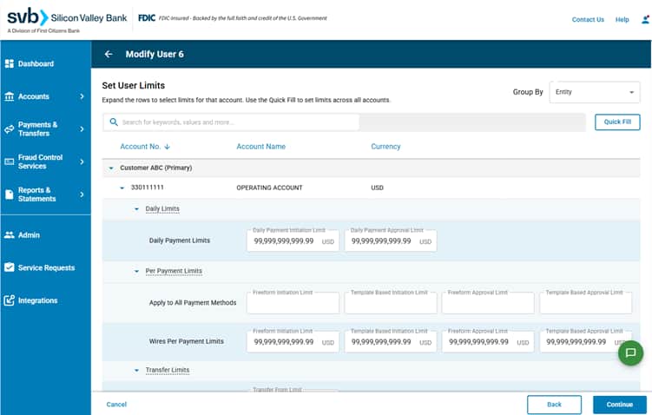This screenshot has width=652, height=415.
Task: Click Apply to All Template Based Approval field
Action: click(x=585, y=303)
